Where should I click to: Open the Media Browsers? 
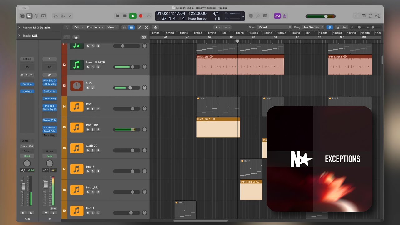tap(378, 16)
